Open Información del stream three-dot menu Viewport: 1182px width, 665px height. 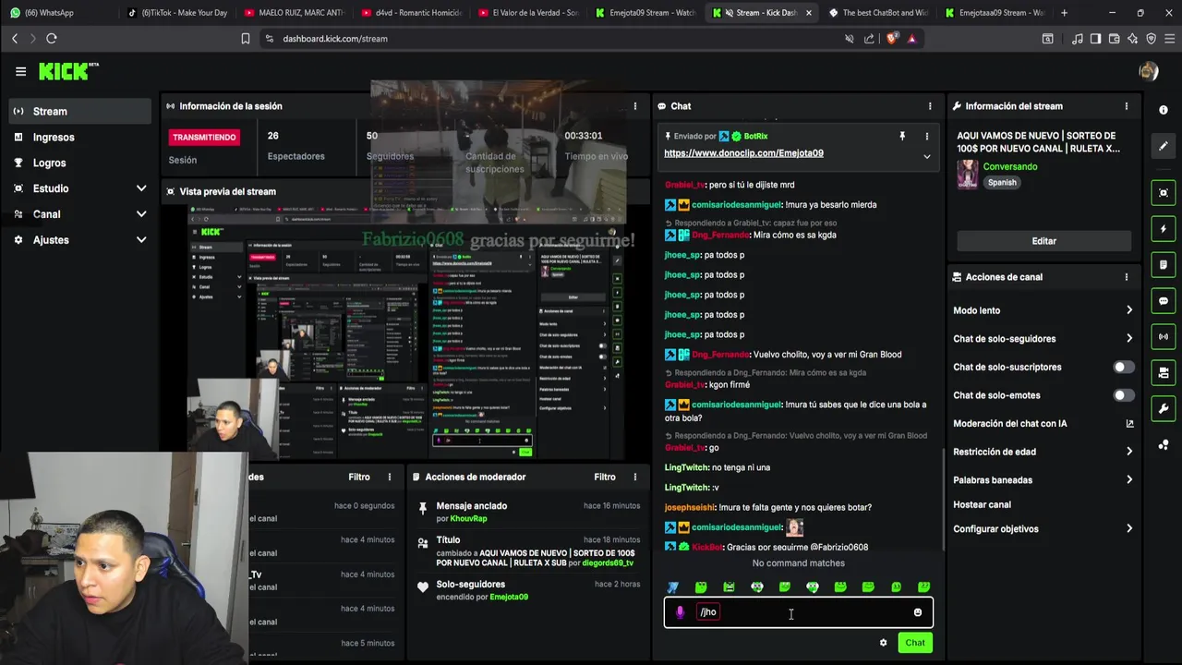[x=1126, y=106]
